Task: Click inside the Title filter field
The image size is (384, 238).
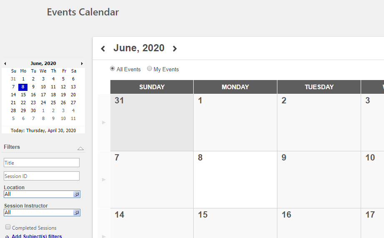Action: (42, 163)
